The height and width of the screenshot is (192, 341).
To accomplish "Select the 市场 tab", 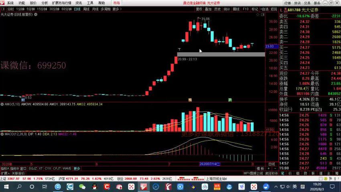I will click(x=117, y=3).
